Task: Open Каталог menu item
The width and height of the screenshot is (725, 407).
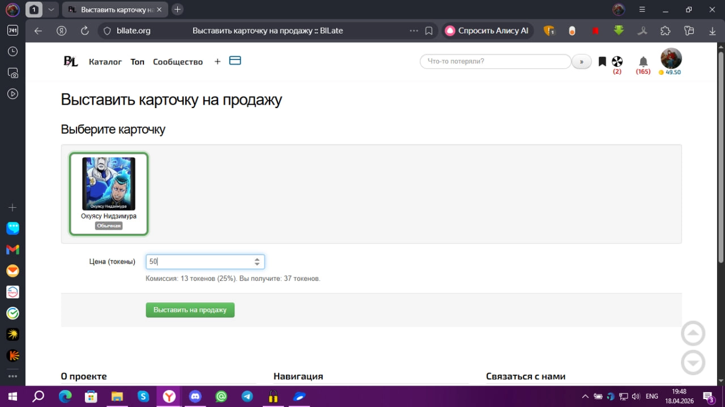Action: 105,62
